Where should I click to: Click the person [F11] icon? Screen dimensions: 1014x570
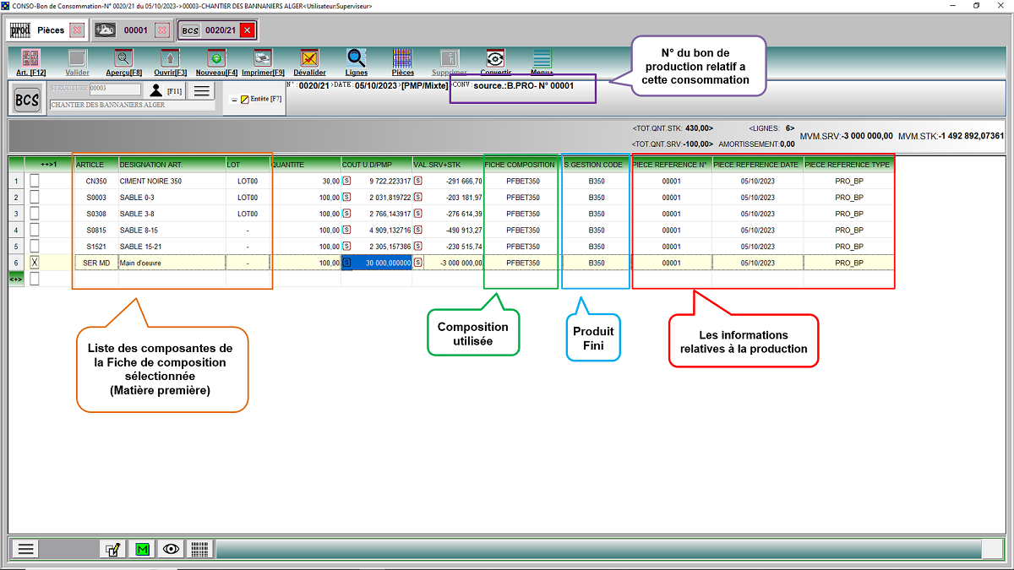click(155, 90)
